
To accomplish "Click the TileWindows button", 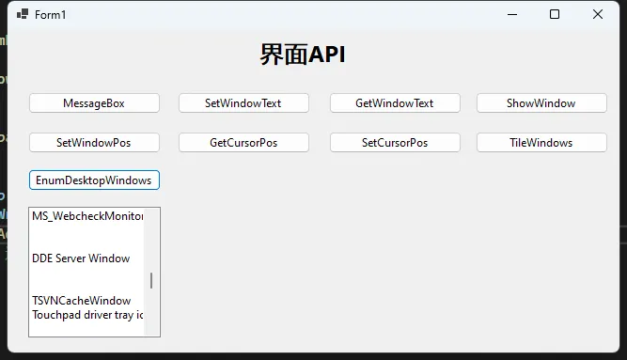I will [x=541, y=142].
